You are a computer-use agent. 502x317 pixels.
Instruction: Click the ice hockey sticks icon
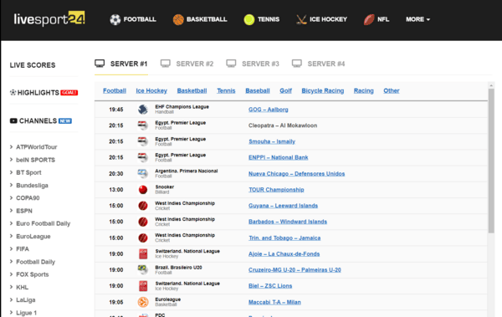point(301,19)
